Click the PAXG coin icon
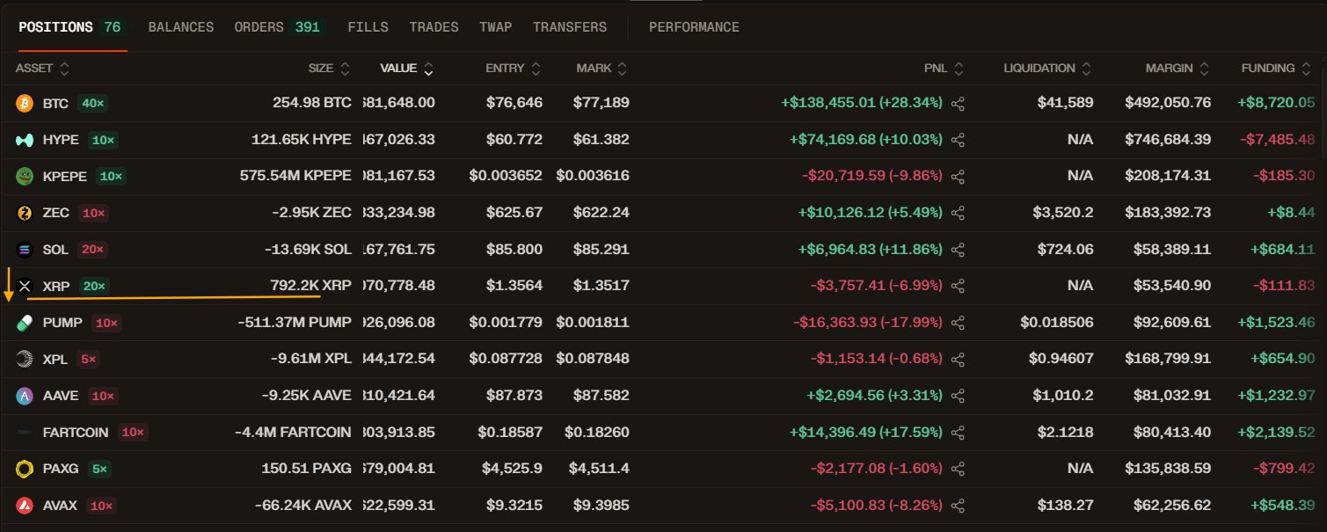 (25, 470)
